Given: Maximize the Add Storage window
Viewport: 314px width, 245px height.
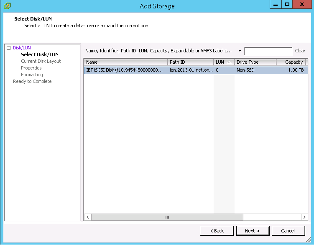Looking at the screenshot, I should point(287,5).
